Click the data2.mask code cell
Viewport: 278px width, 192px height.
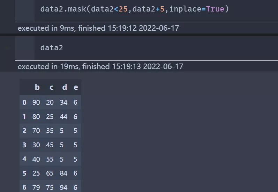[x=156, y=10]
